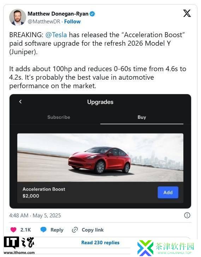
Task: Click the Matthew Donegan-Ryan display name
Action: coord(58,14)
